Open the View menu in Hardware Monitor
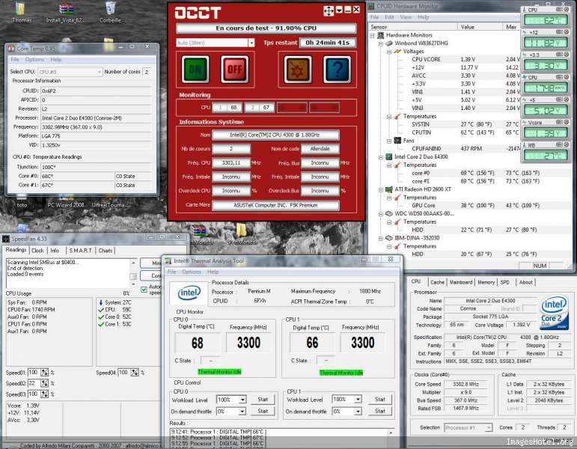This screenshot has width=577, height=449. [406, 17]
